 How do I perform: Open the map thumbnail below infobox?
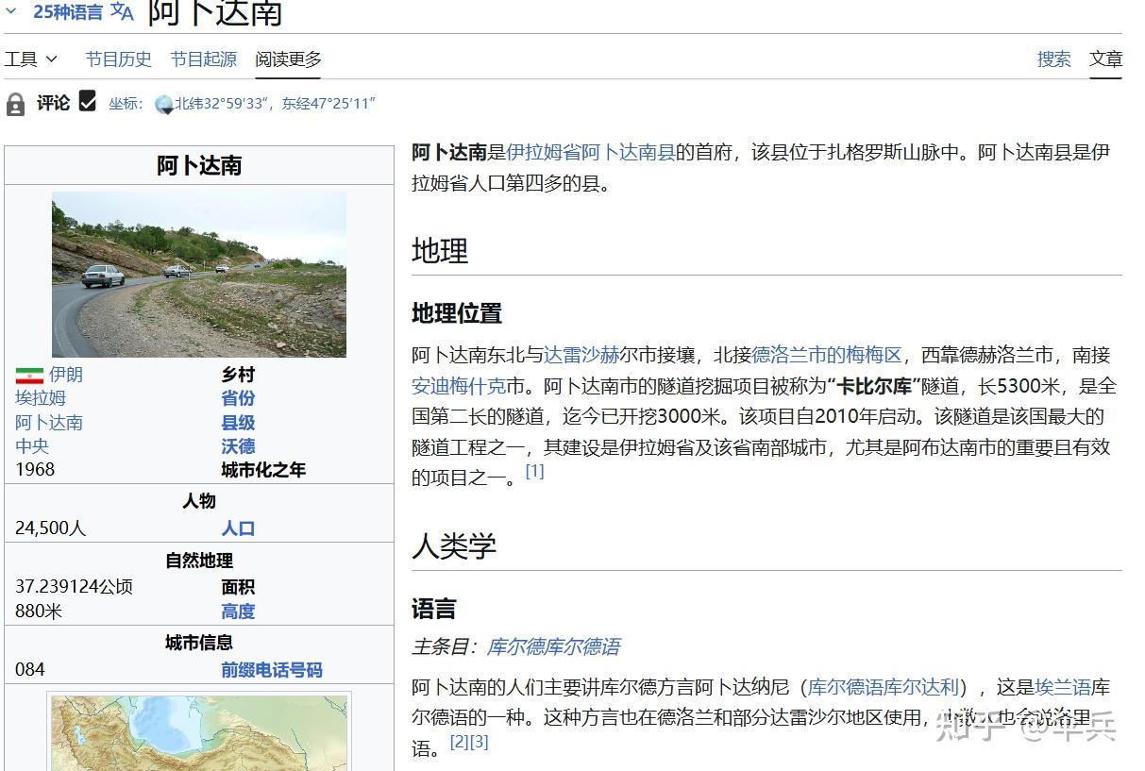coord(199,732)
